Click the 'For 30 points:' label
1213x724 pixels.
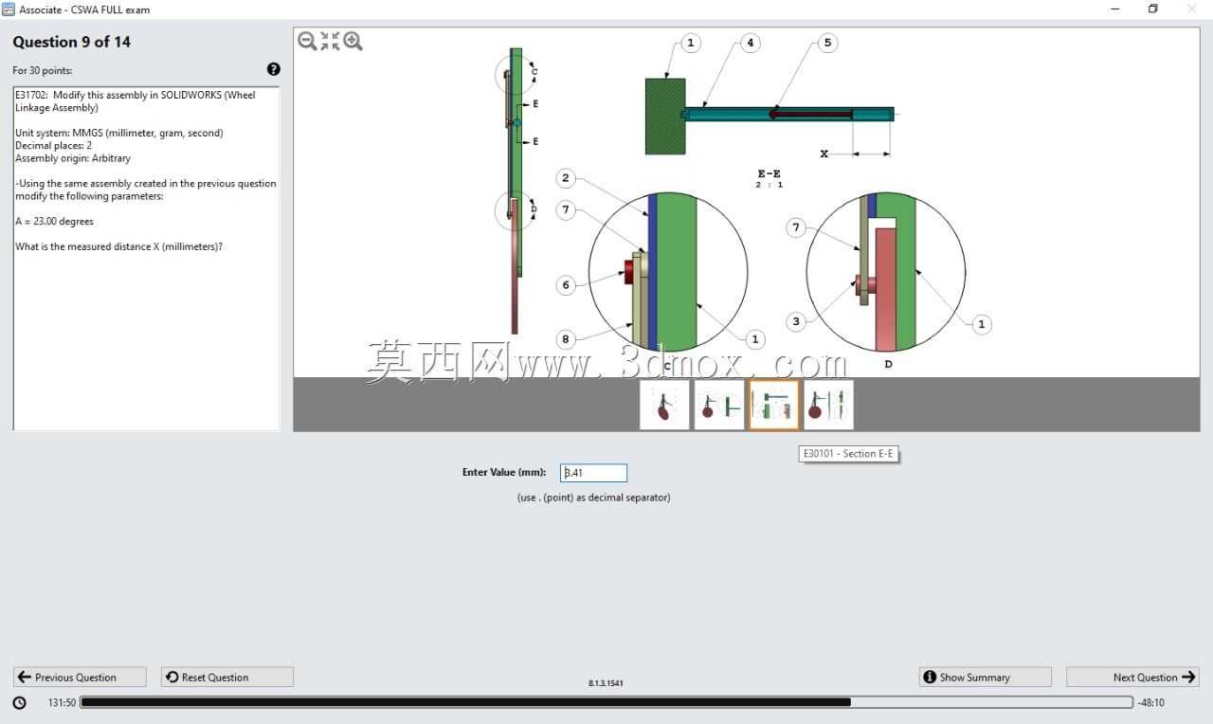pyautogui.click(x=43, y=70)
